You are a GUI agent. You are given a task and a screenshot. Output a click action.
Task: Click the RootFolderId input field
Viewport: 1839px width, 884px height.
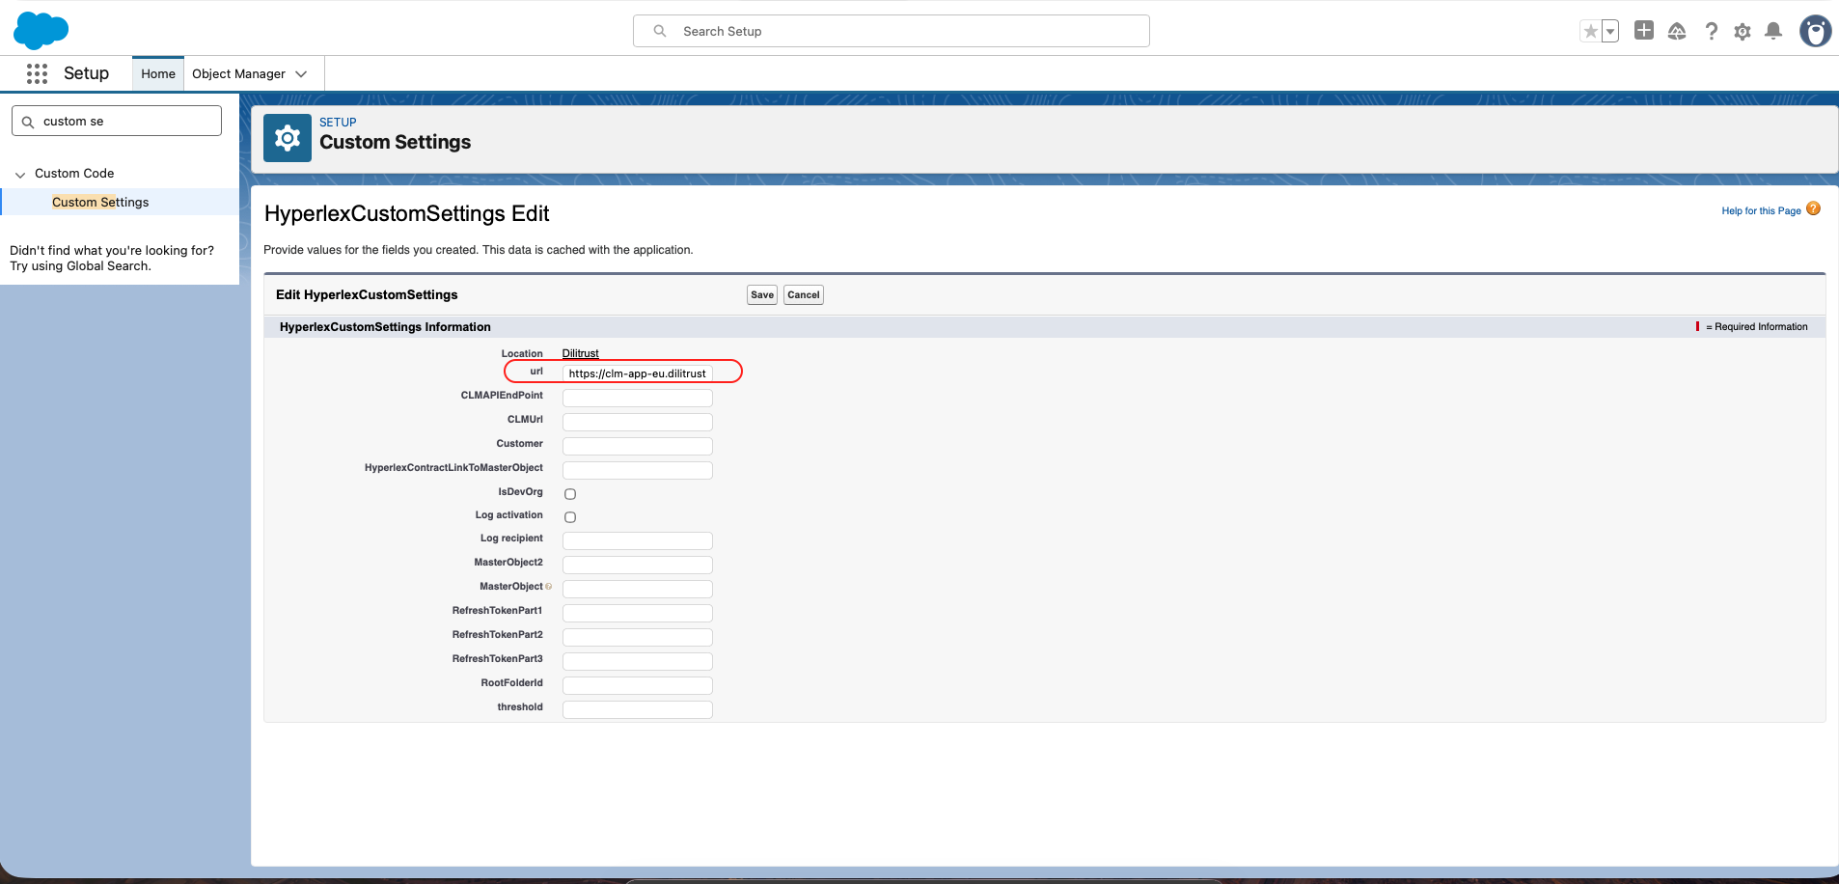pyautogui.click(x=638, y=685)
